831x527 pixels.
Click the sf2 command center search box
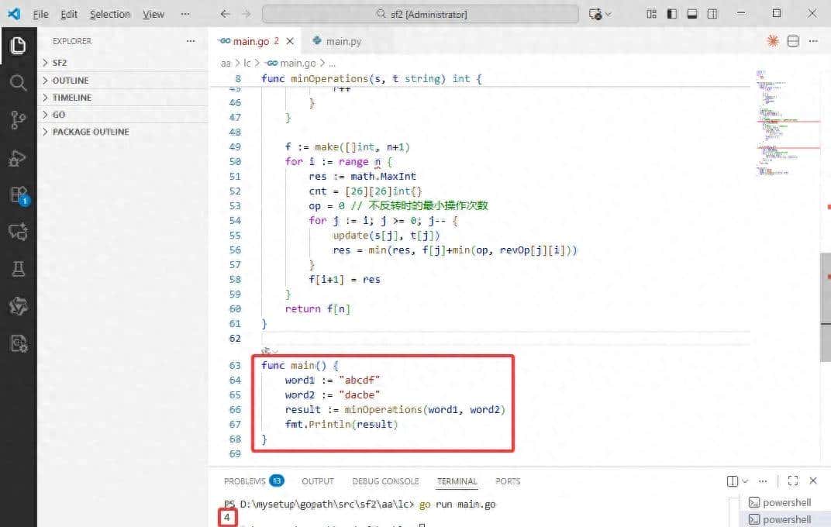coord(420,14)
